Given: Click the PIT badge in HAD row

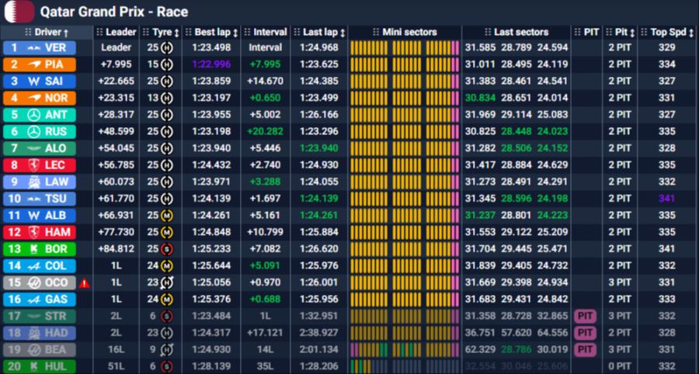Looking at the screenshot, I should coord(586,333).
